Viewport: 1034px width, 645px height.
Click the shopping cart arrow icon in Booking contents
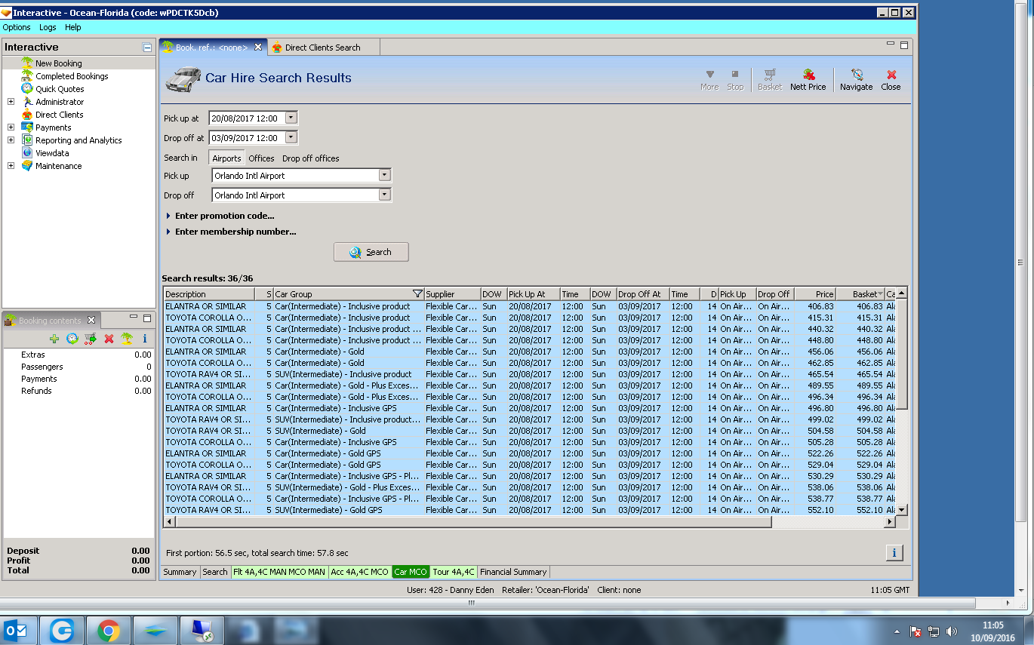pyautogui.click(x=91, y=339)
